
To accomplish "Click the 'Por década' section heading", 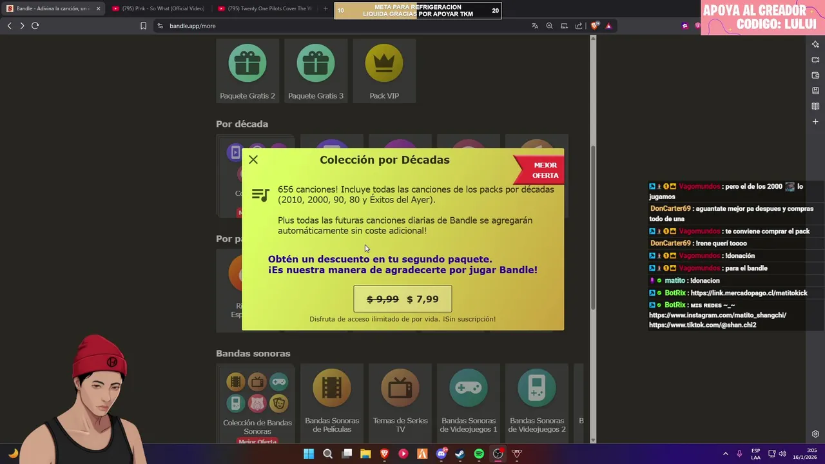I will (x=242, y=124).
